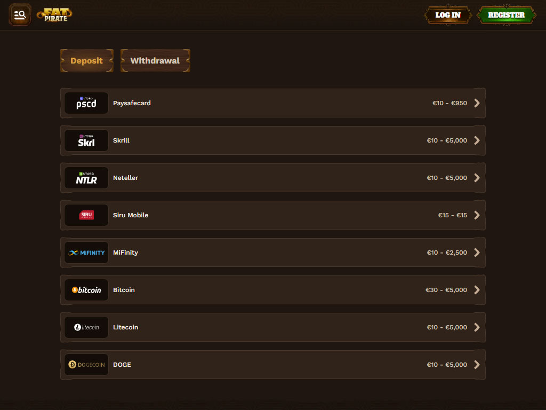Click the Skrill logo icon

tap(86, 140)
